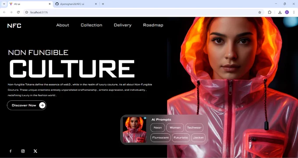The image size is (298, 158).
Task: Click the CULTURE headline text
Action: tap(72, 69)
